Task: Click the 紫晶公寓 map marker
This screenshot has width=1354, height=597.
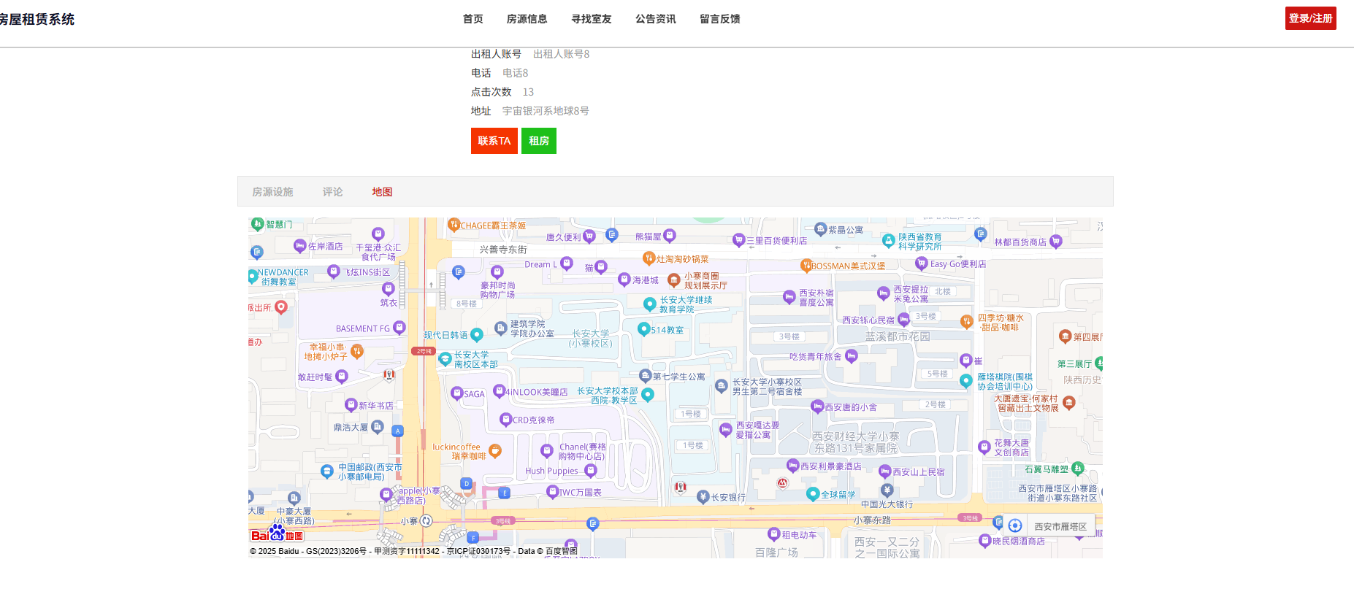Action: 820,229
